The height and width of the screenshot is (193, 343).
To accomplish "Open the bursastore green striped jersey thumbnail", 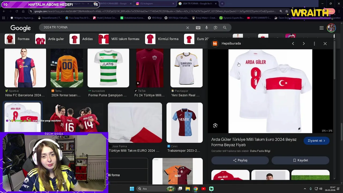I will click(x=108, y=68).
